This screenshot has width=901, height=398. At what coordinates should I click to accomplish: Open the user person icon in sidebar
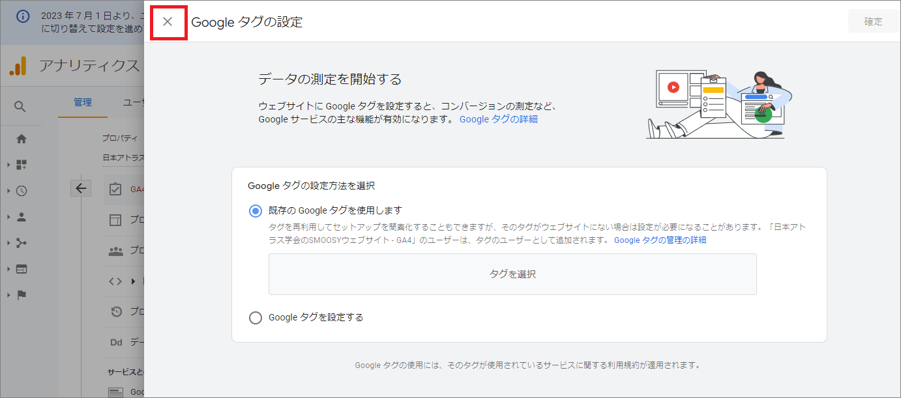22,217
